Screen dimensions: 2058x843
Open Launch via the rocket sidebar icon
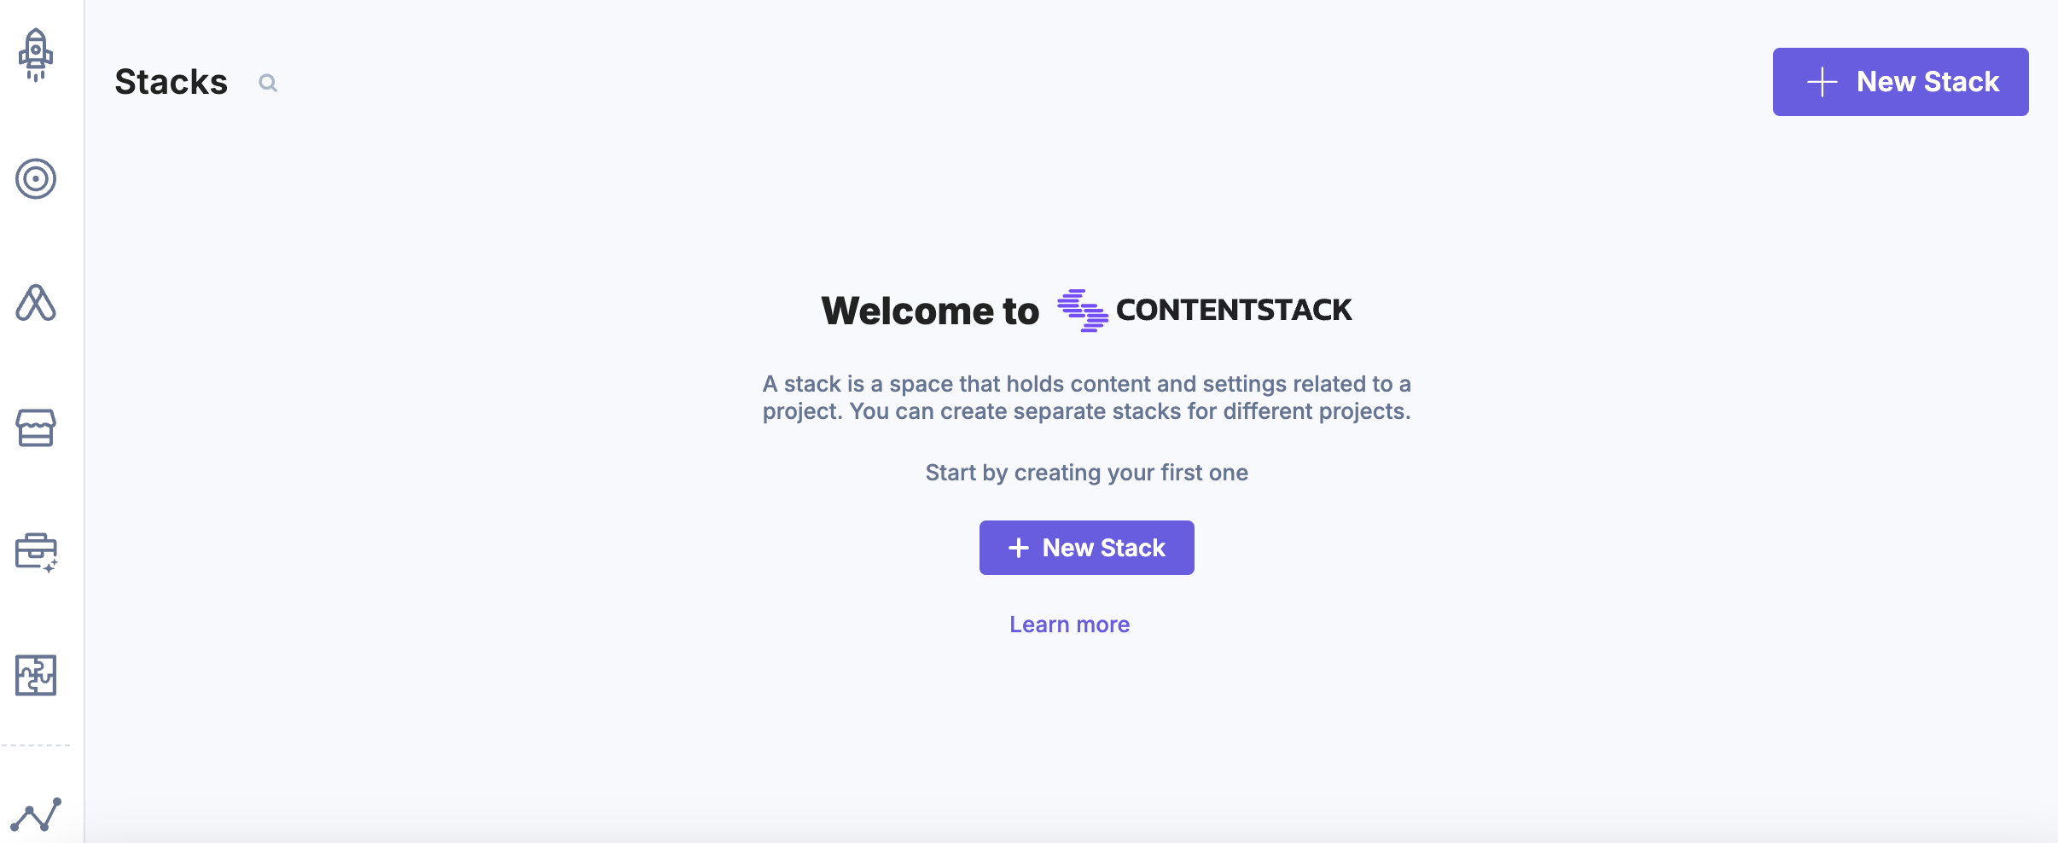pos(36,55)
